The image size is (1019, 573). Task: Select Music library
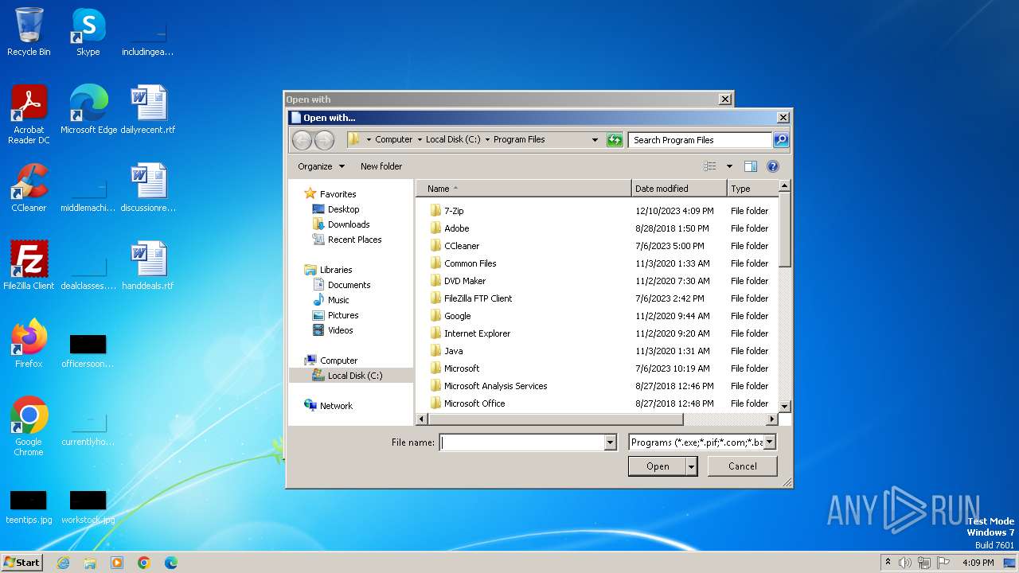[x=338, y=299]
